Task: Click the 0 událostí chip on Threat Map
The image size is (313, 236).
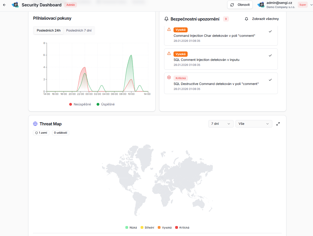Action: pos(60,133)
